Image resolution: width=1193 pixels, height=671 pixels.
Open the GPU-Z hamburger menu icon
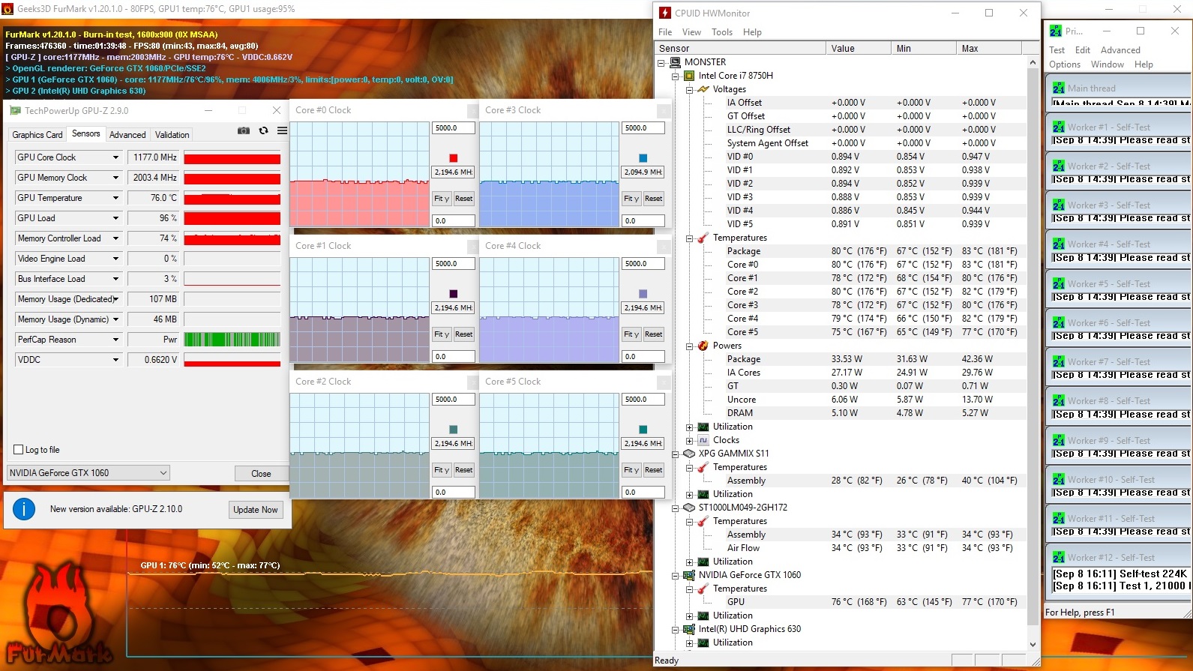pos(282,130)
